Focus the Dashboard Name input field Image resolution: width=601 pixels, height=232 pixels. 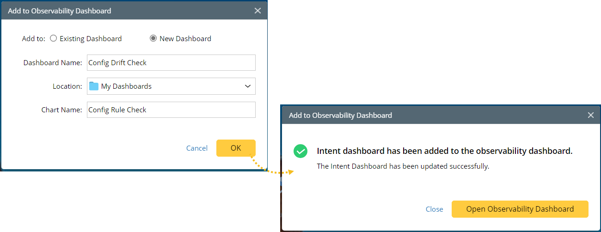coord(171,62)
